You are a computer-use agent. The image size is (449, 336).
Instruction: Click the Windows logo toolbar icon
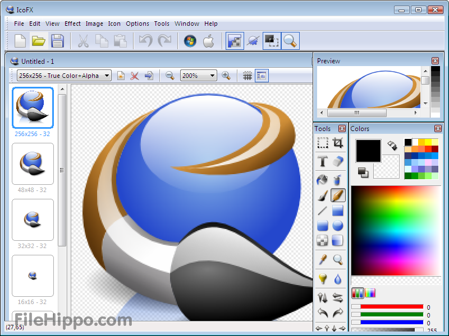click(189, 40)
